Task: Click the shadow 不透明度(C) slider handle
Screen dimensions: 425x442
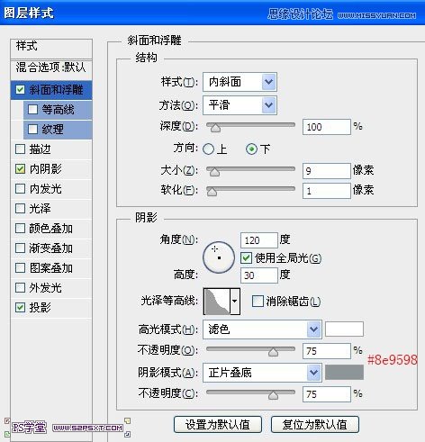Action: click(273, 395)
